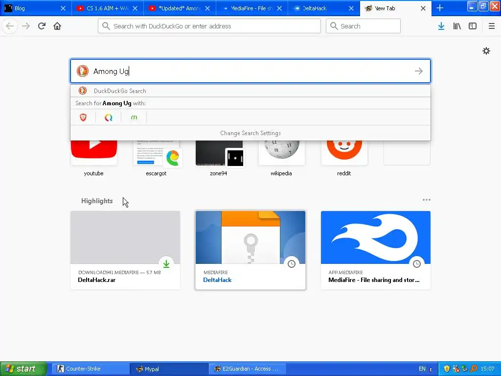This screenshot has height=376, width=501.
Task: Click the clock badge on APP.MEDIAFIRE card
Action: point(417,264)
